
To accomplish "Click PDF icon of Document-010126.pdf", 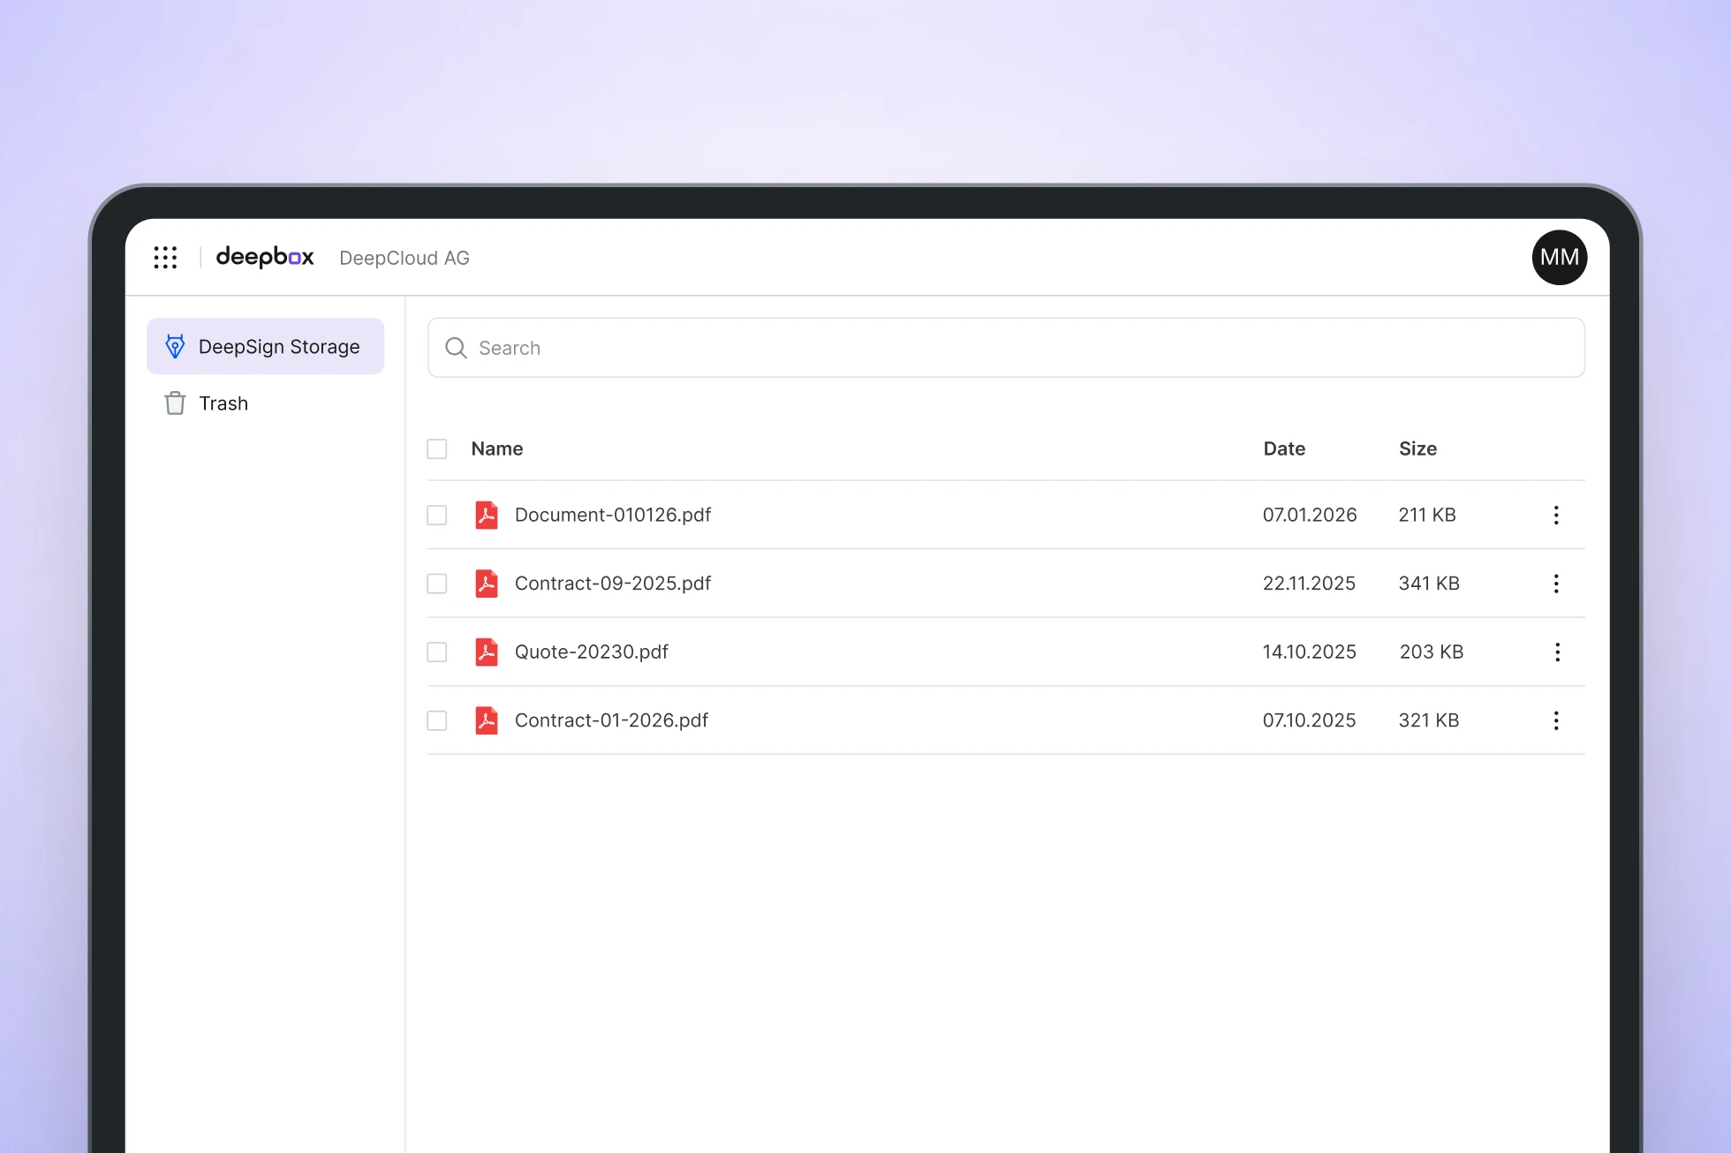I will coord(487,515).
